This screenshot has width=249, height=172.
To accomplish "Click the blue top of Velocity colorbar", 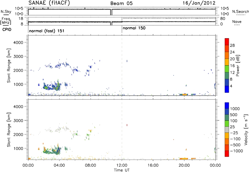I will coord(227,106).
